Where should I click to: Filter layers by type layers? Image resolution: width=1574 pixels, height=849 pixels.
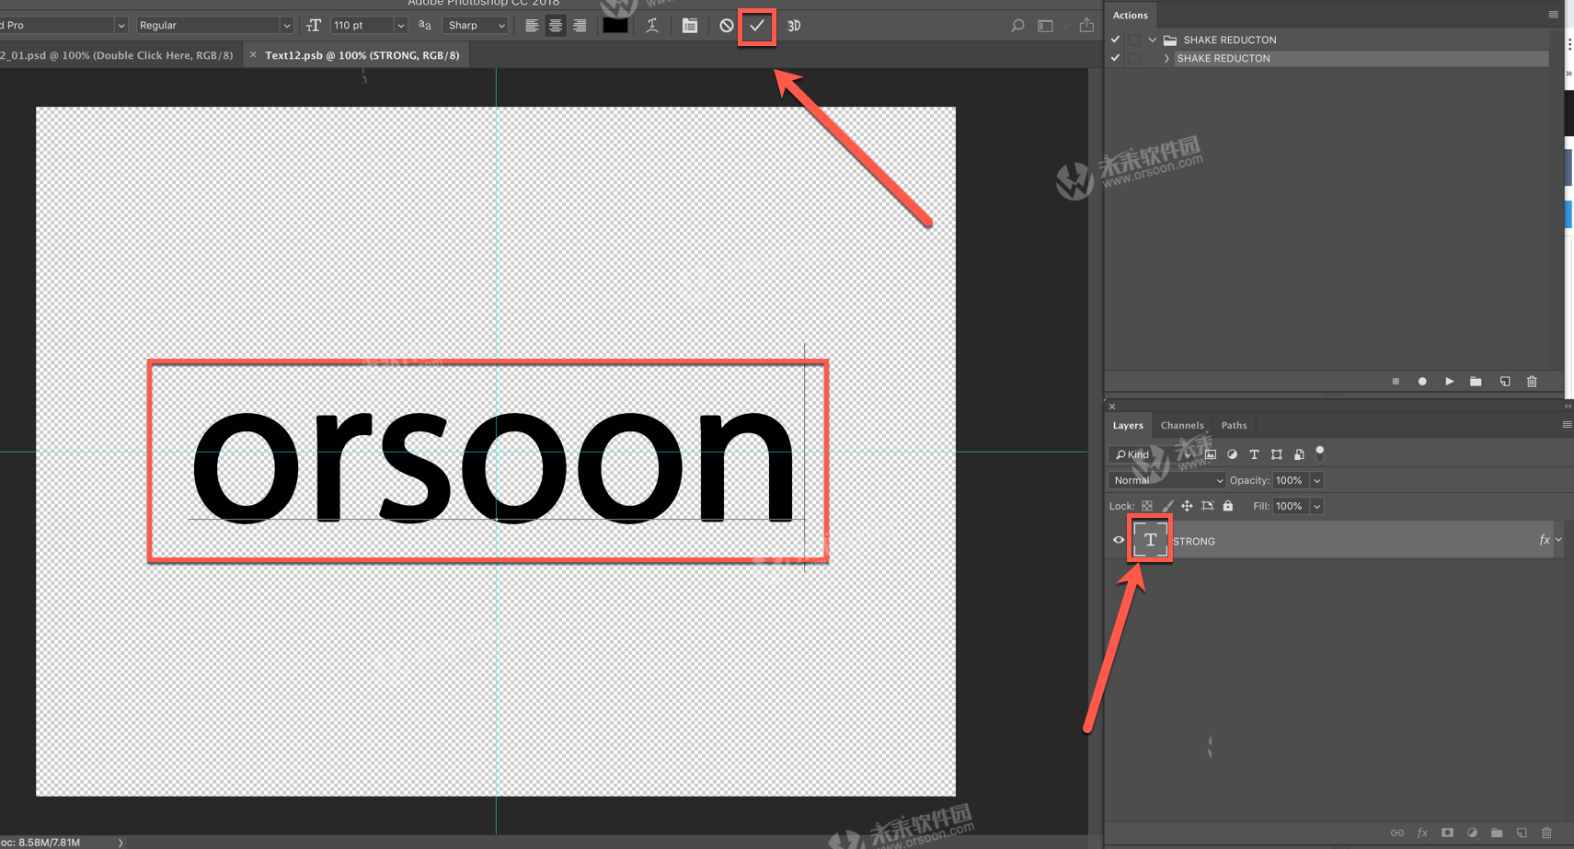pos(1254,454)
